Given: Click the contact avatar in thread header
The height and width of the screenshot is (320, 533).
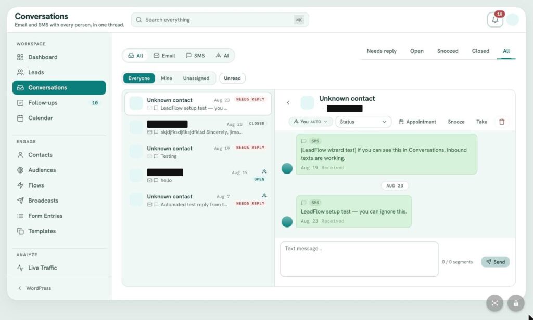Looking at the screenshot, I should click(307, 102).
